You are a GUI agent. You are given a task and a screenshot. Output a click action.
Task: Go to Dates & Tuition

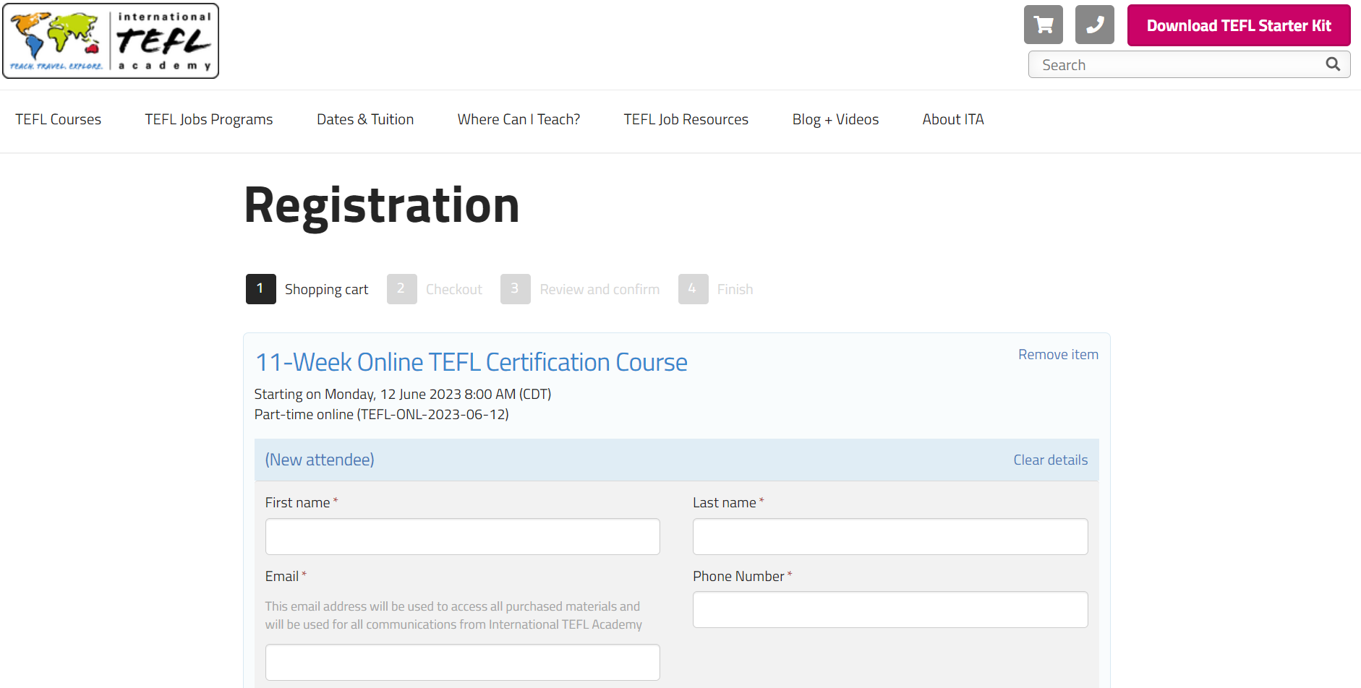tap(365, 119)
